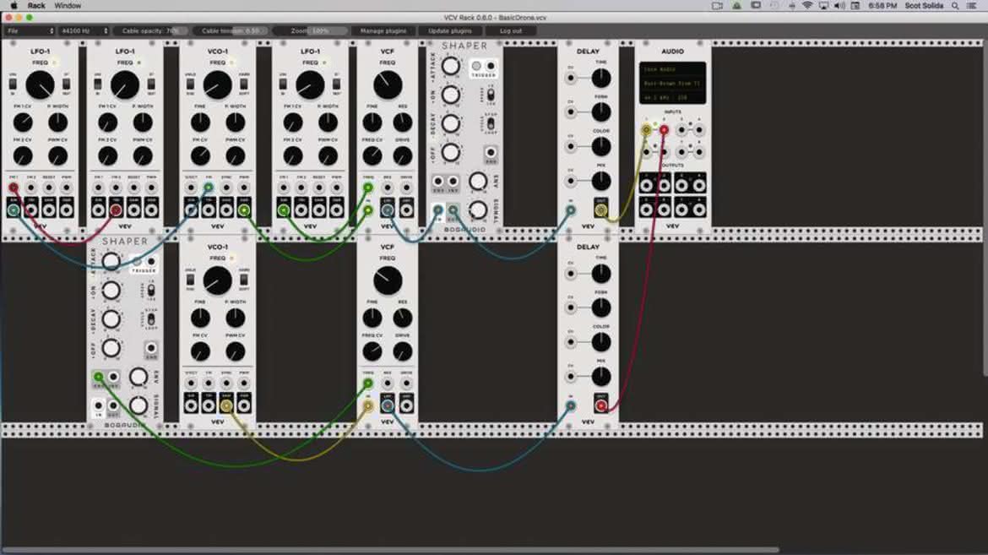This screenshot has height=555, width=988.
Task: Click the FREQ knob on bottom-row VCO-1
Action: (x=217, y=280)
